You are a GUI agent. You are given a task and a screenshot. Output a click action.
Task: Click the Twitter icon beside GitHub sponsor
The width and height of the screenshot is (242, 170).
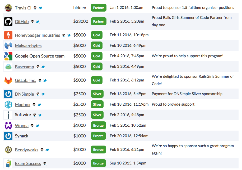pos(38,22)
